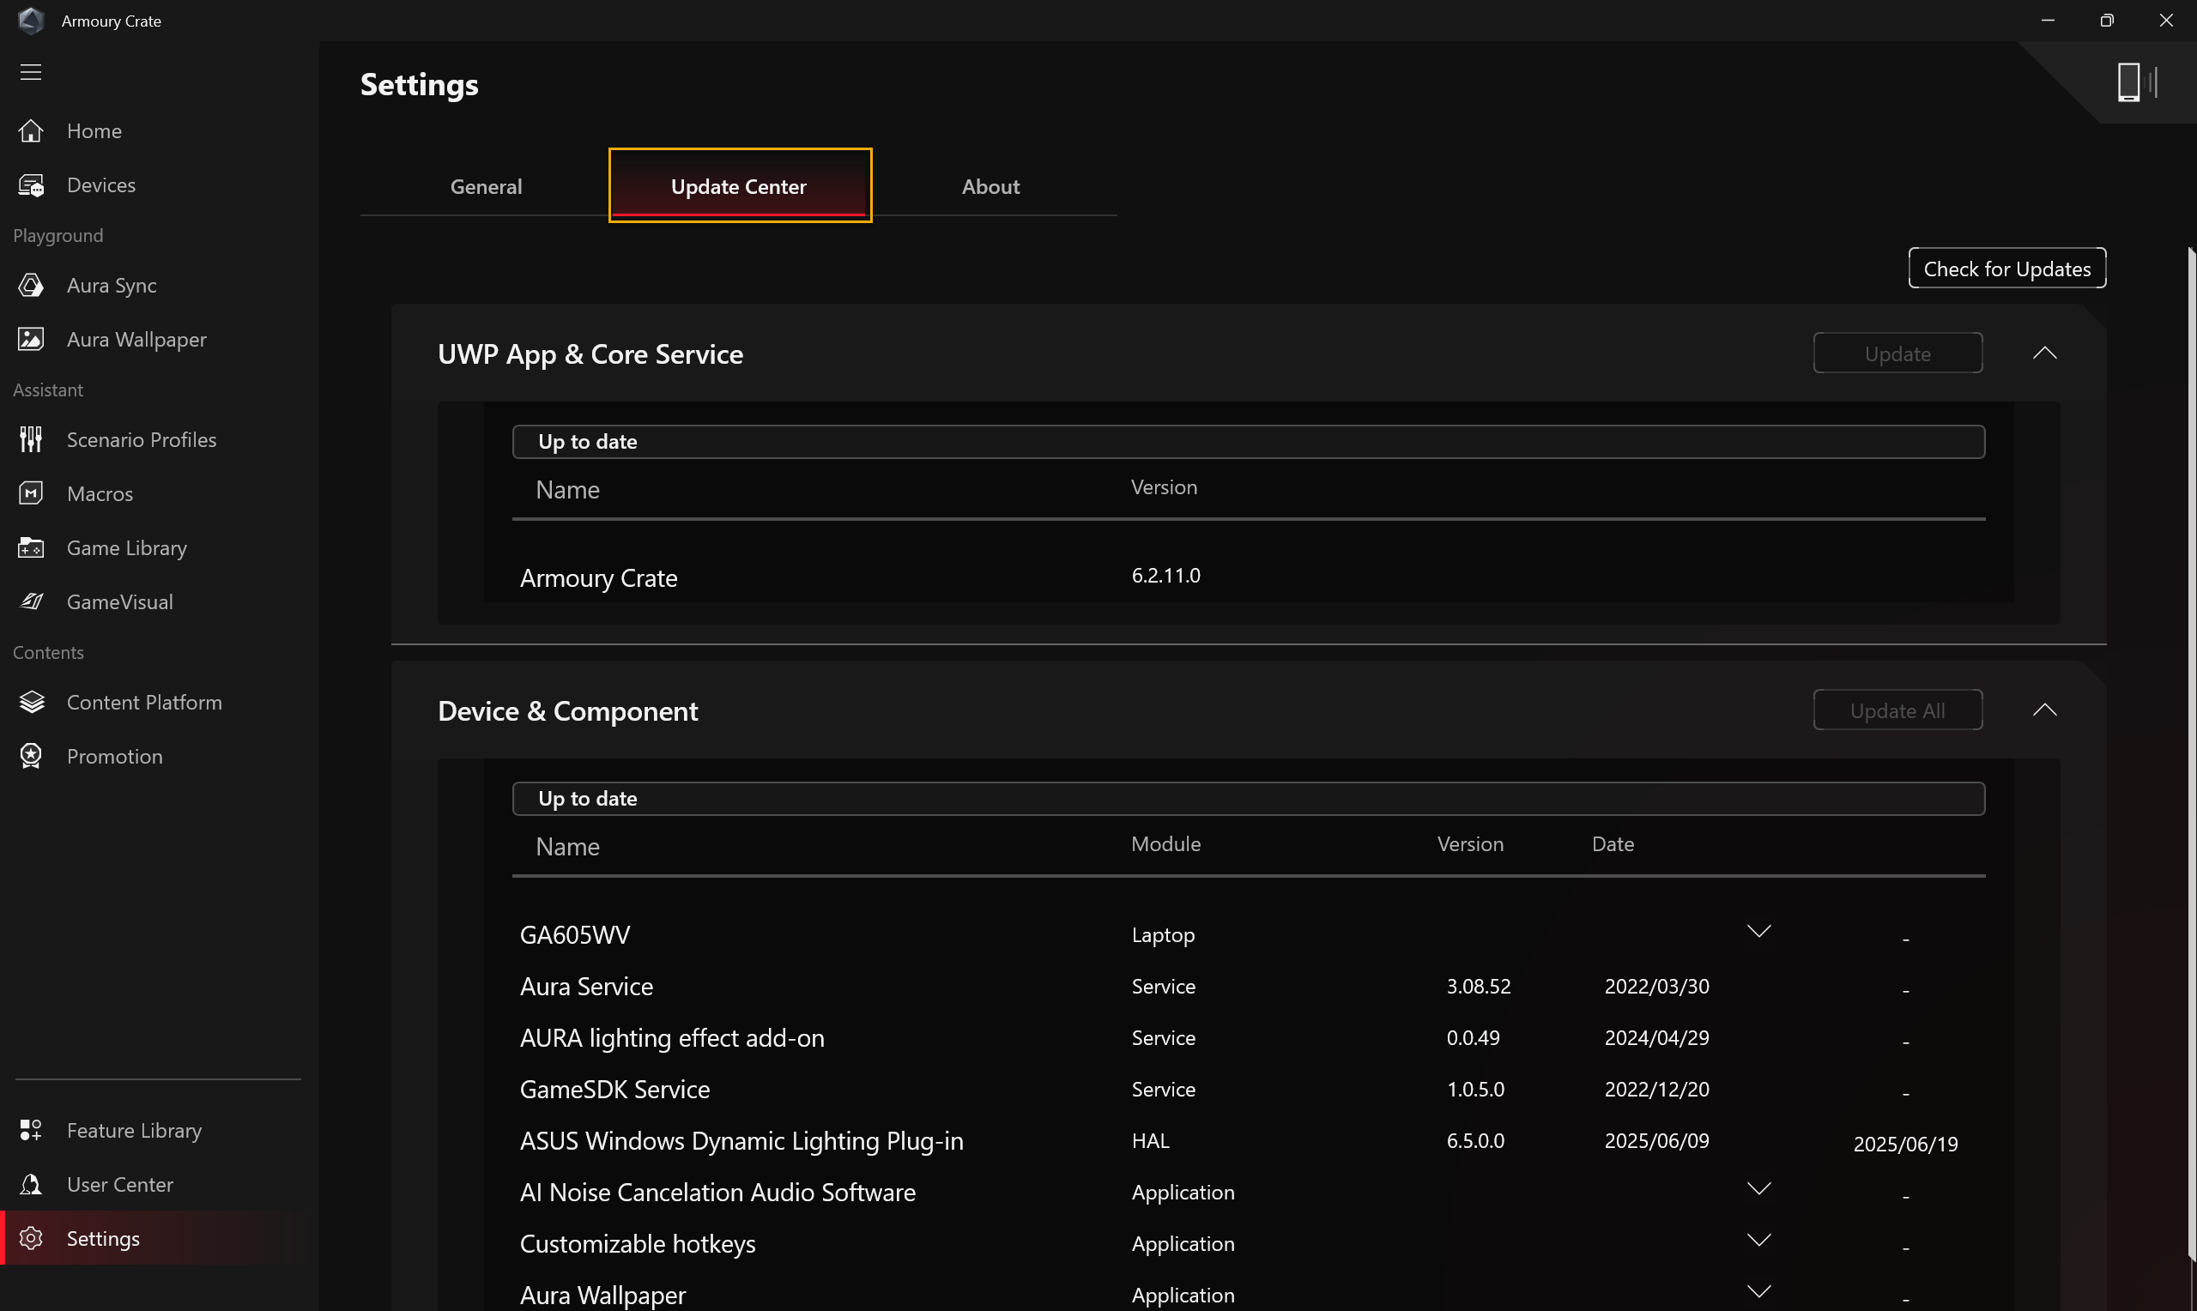Click AURA lighting effect add-on row
This screenshot has width=2197, height=1311.
pos(671,1038)
